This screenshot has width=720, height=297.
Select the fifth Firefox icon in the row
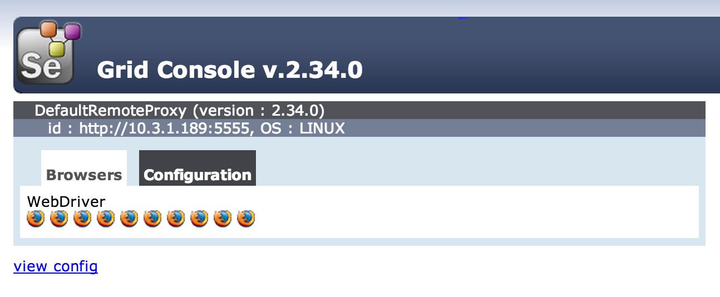tap(129, 219)
